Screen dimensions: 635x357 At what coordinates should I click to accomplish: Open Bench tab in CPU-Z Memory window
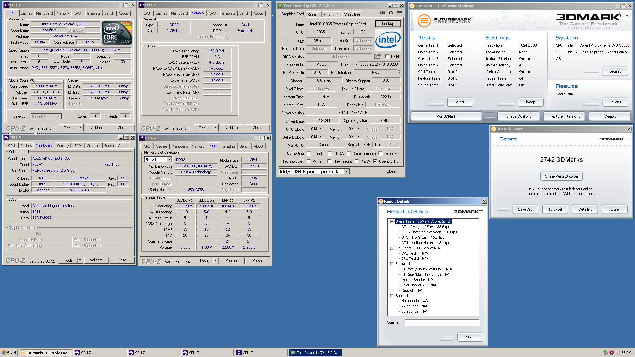click(x=244, y=13)
